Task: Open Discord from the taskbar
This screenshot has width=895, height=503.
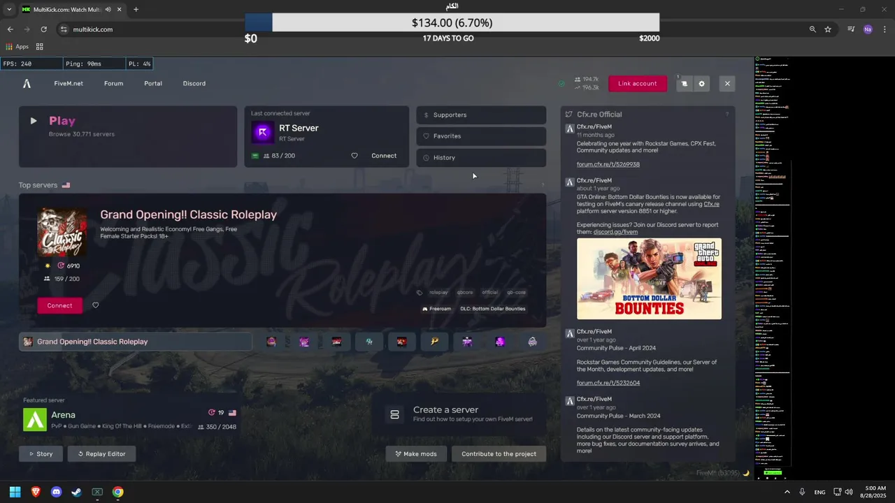Action: [56, 492]
